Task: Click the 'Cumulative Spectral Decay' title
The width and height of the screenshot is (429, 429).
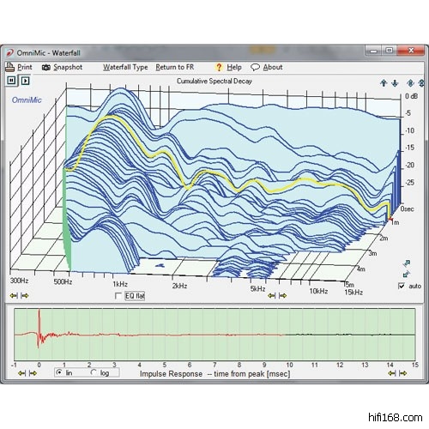Action: 214,81
